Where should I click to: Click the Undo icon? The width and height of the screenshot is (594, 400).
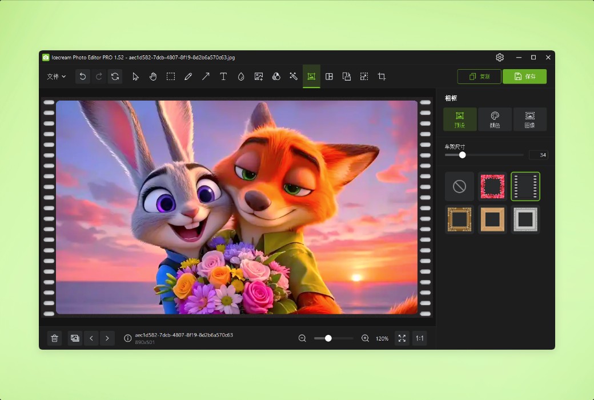[82, 76]
